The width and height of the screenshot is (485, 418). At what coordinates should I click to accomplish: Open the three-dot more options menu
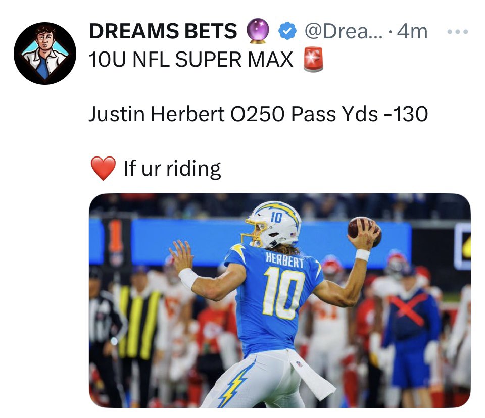458,31
